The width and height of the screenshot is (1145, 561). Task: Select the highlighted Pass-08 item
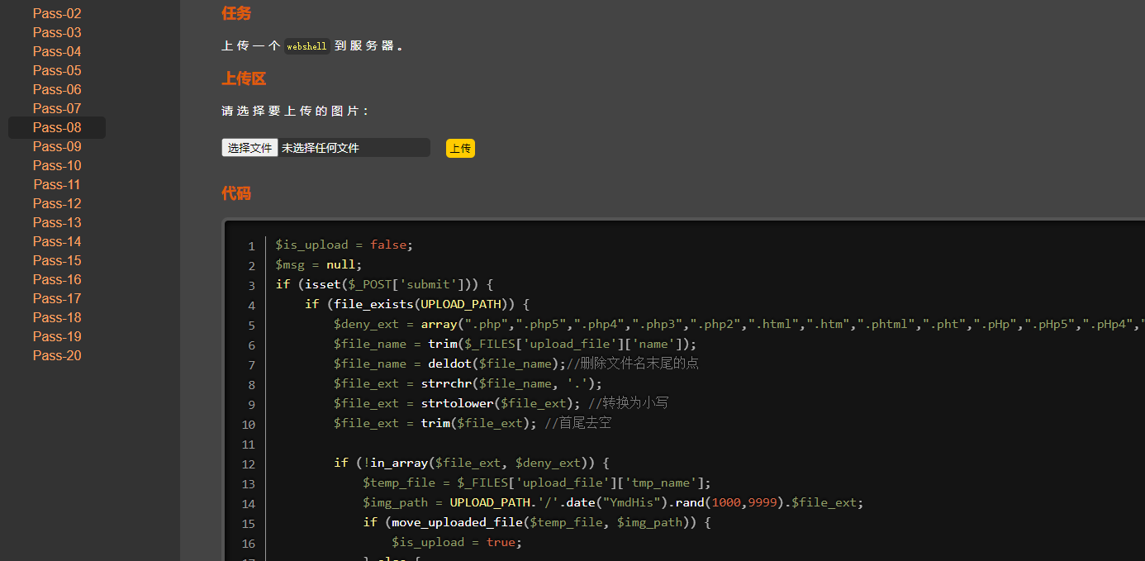point(57,127)
